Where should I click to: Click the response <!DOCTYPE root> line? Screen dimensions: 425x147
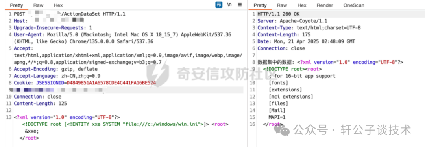click(292, 69)
